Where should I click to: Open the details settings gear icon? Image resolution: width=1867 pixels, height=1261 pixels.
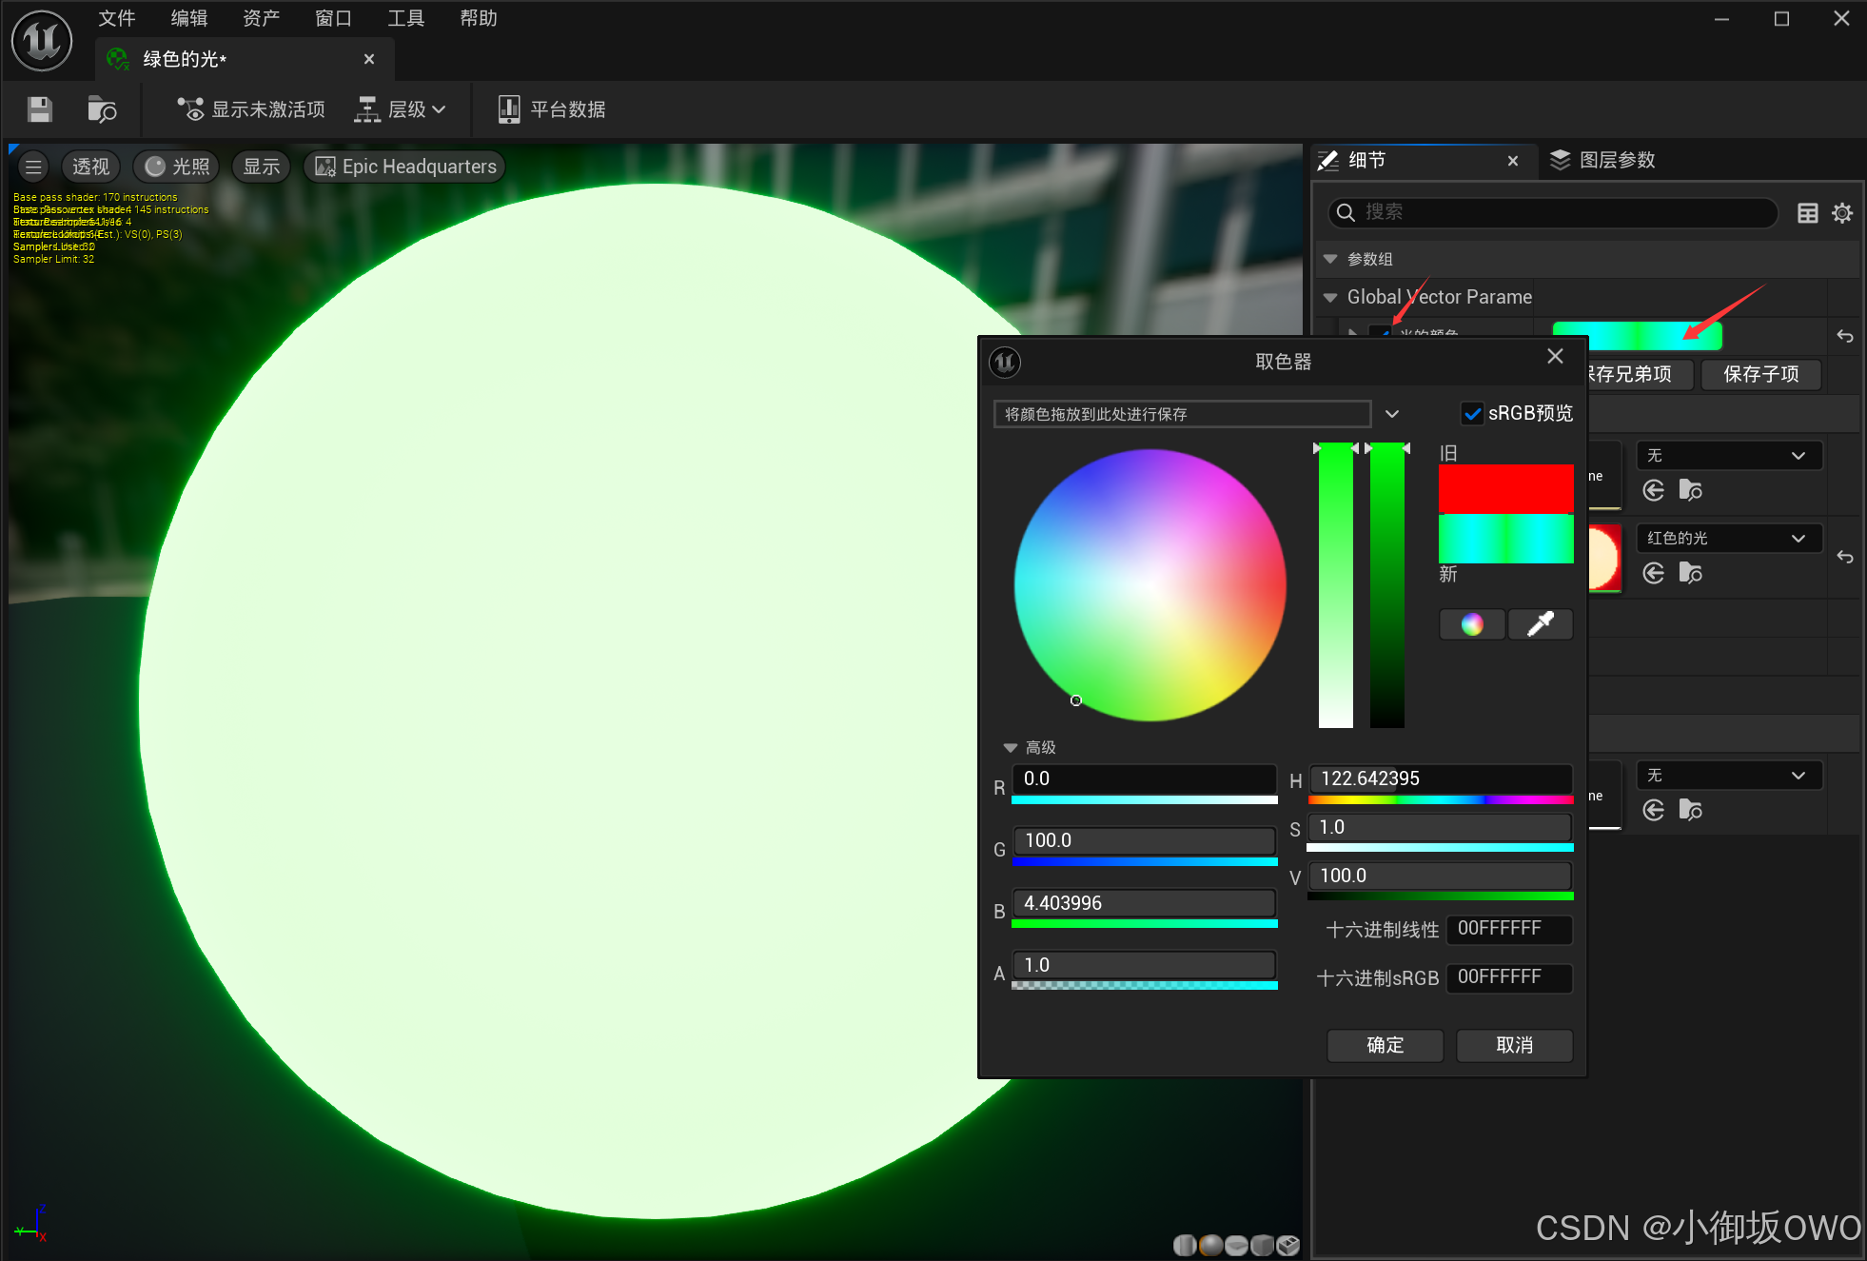pos(1842,212)
